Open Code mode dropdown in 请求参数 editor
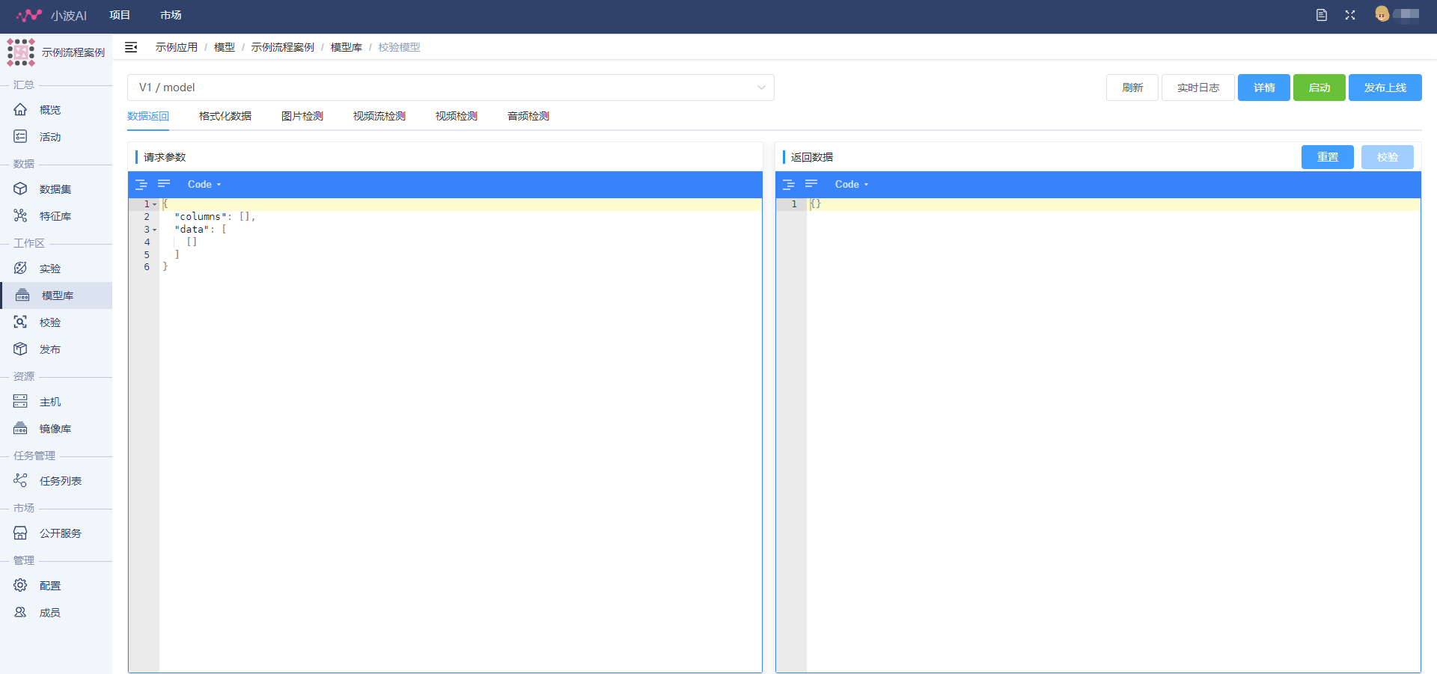 (x=204, y=184)
